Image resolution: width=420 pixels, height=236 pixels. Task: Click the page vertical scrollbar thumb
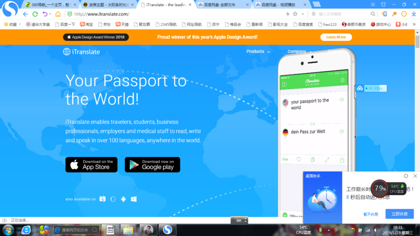tap(418, 41)
